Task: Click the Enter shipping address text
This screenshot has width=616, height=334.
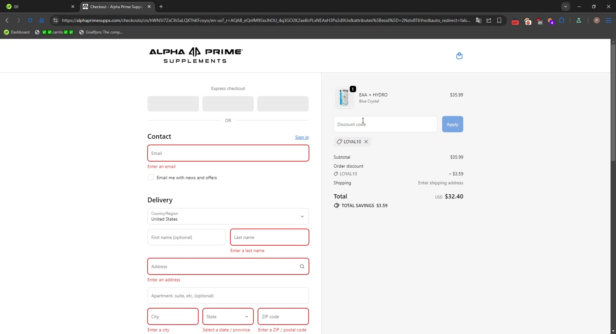Action: pos(441,183)
